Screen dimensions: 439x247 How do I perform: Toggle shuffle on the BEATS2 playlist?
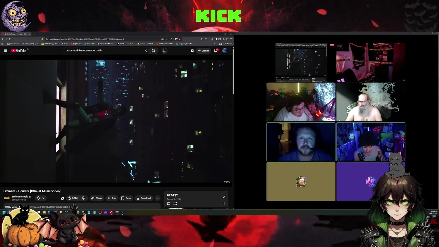click(175, 204)
